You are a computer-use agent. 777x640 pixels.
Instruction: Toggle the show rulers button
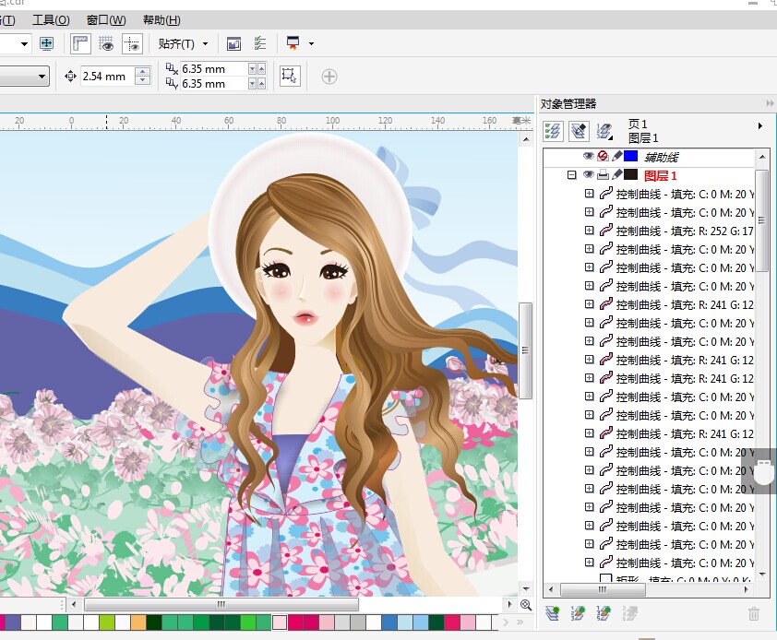[x=80, y=43]
